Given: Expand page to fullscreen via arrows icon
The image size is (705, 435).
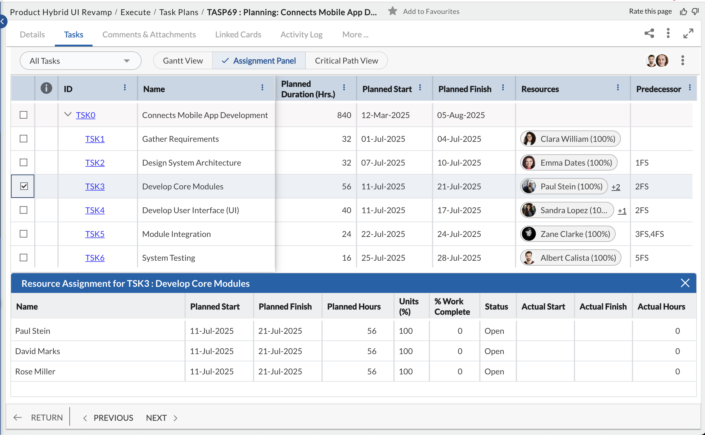Looking at the screenshot, I should (x=688, y=34).
